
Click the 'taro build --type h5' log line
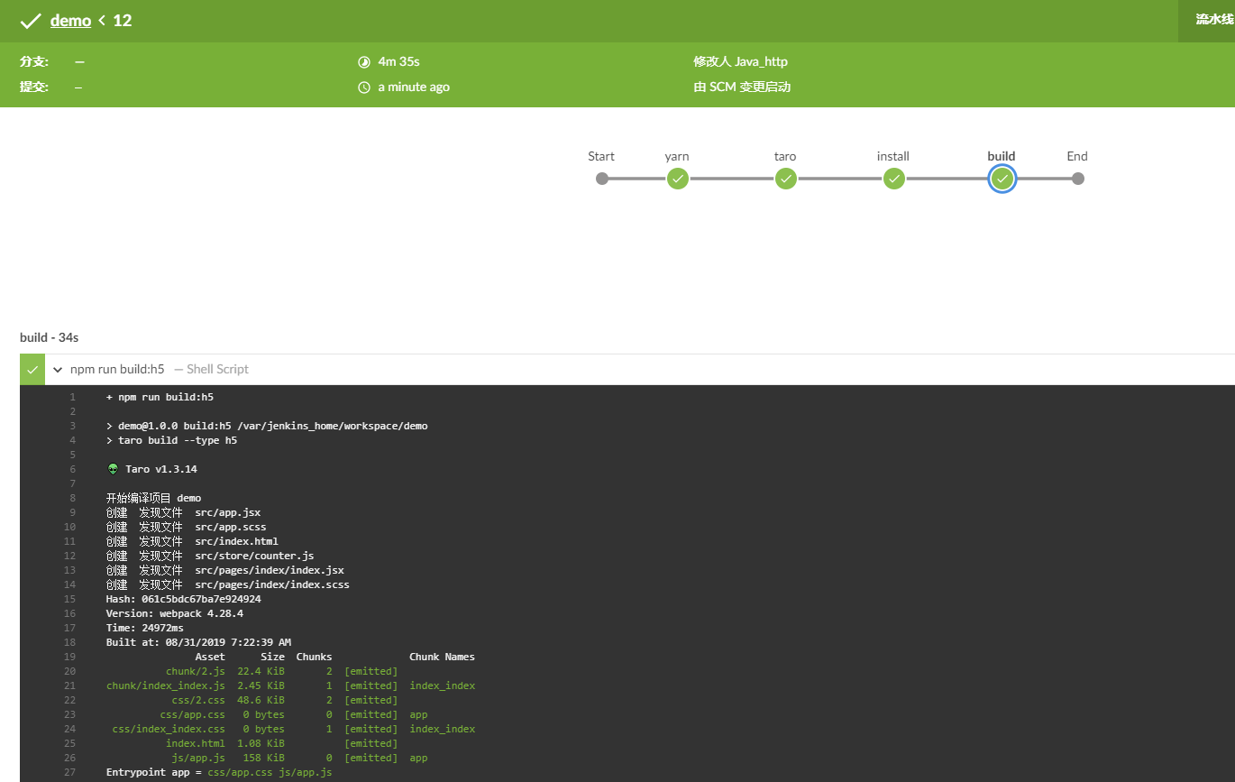pos(171,440)
